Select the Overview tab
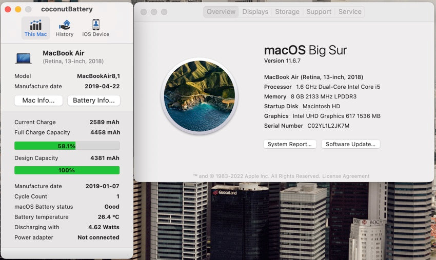Viewport: 436px width, 260px height. 221,12
